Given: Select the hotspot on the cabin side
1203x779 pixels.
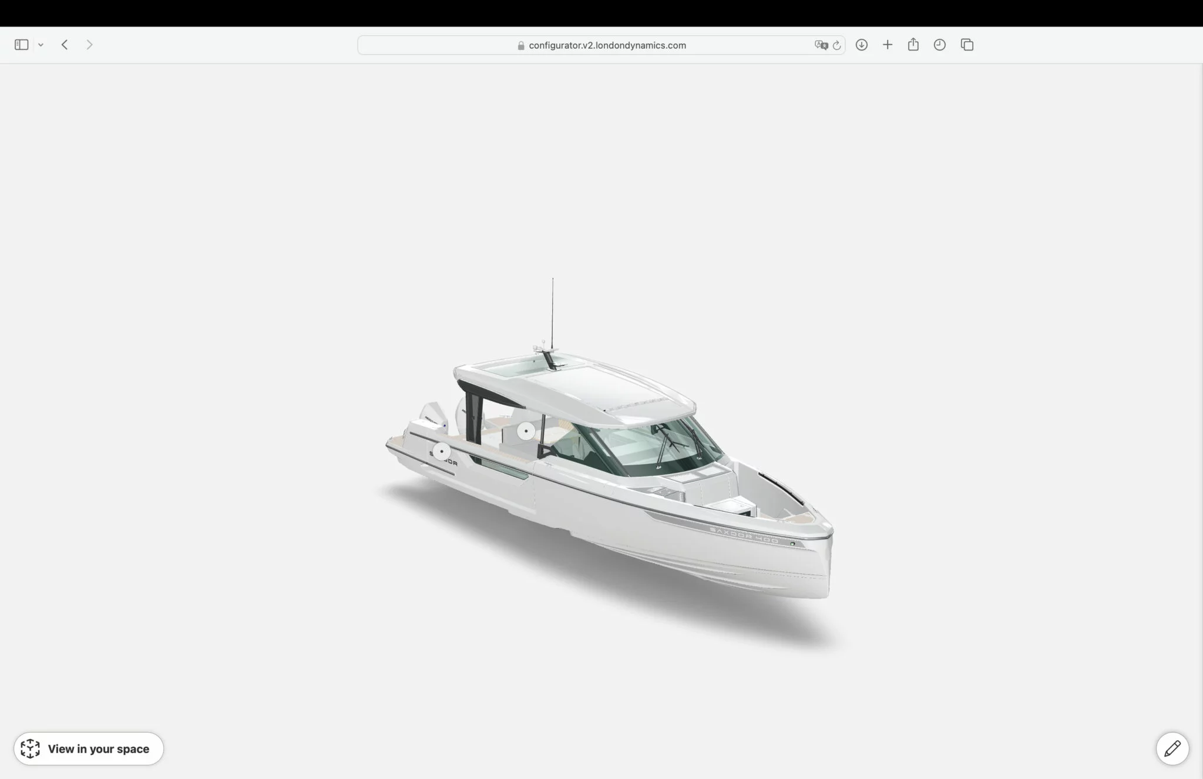Looking at the screenshot, I should point(526,431).
